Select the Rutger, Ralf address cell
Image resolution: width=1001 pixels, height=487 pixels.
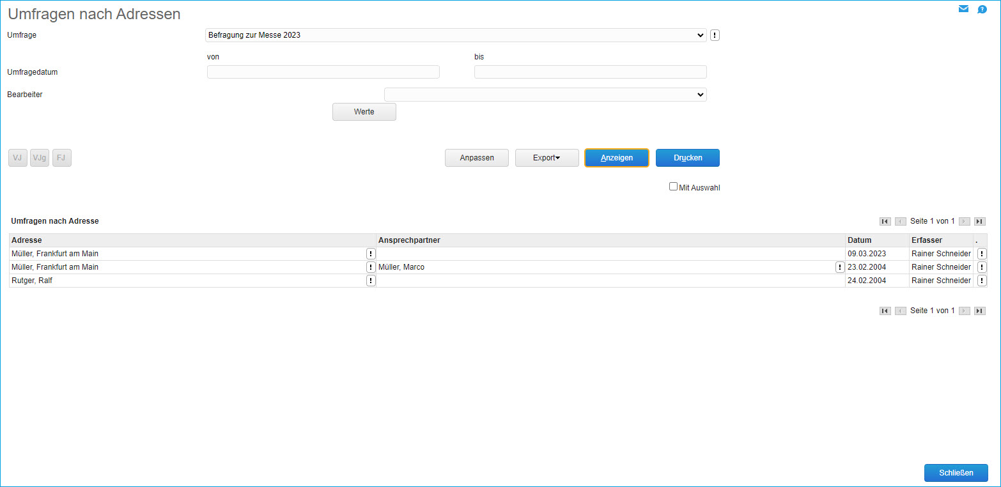pyautogui.click(x=193, y=281)
